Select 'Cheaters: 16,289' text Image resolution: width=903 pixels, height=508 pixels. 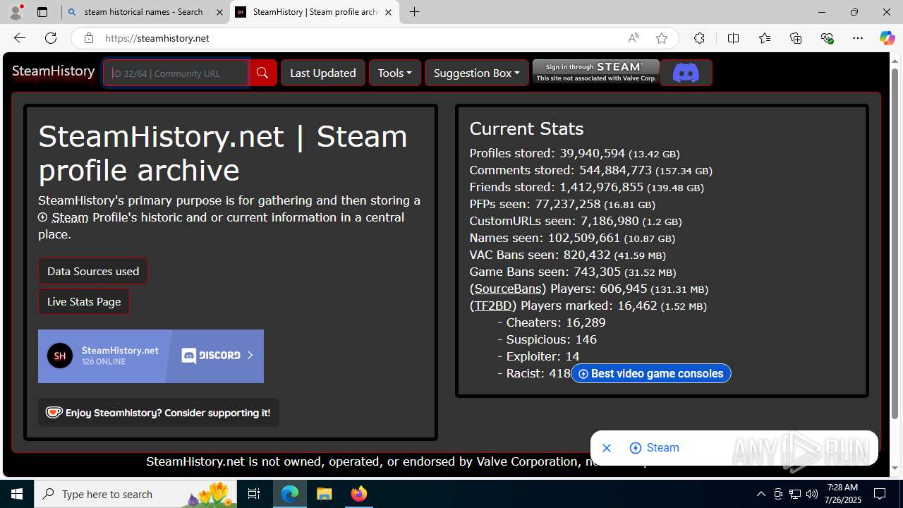(556, 322)
